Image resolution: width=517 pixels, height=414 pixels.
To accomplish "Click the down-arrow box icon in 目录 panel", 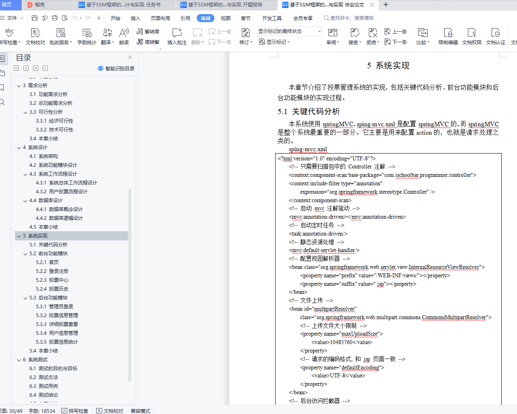I will click(16, 68).
